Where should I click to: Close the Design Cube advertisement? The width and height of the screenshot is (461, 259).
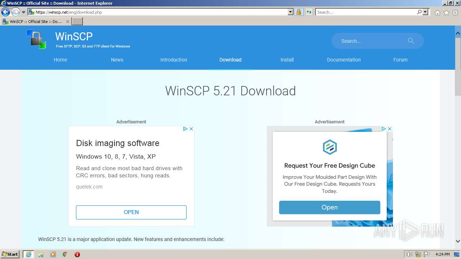pos(390,129)
